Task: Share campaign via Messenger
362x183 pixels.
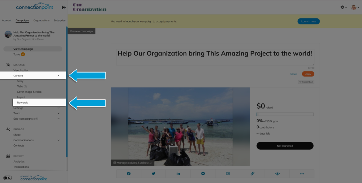Action: 203,173
